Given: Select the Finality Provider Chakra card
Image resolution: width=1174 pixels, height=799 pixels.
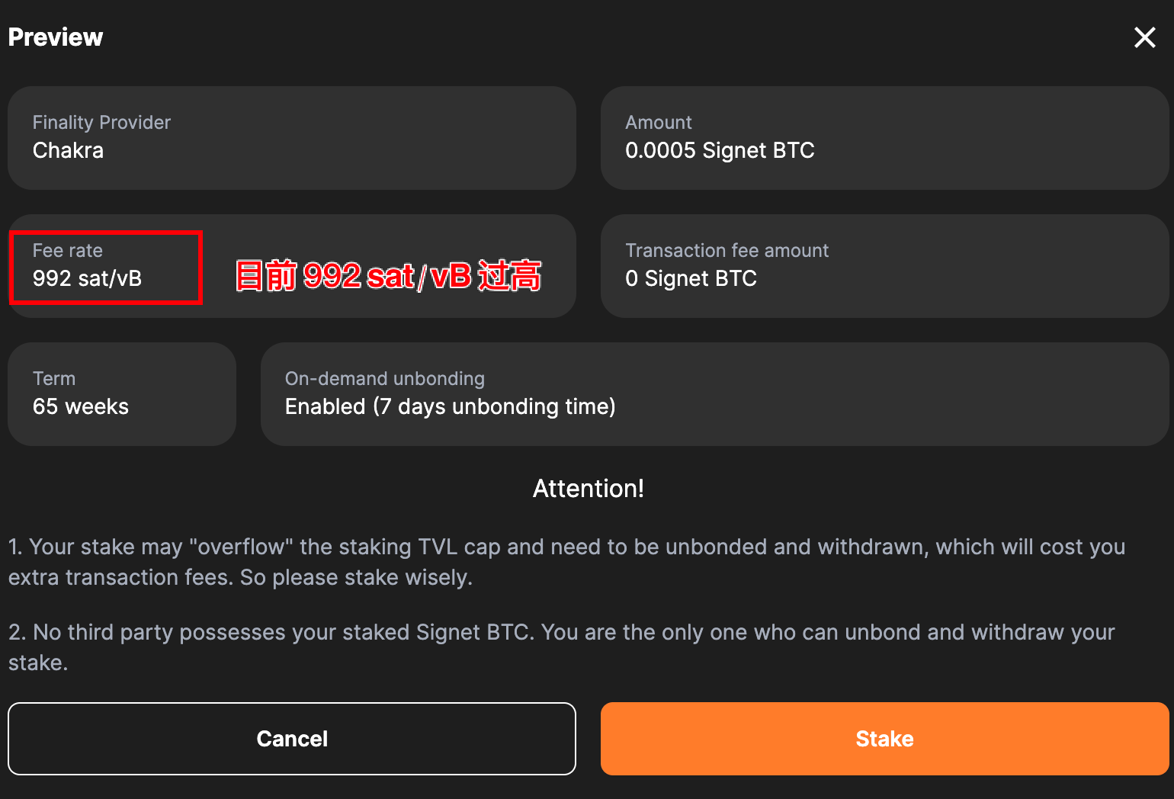Looking at the screenshot, I should [x=292, y=138].
